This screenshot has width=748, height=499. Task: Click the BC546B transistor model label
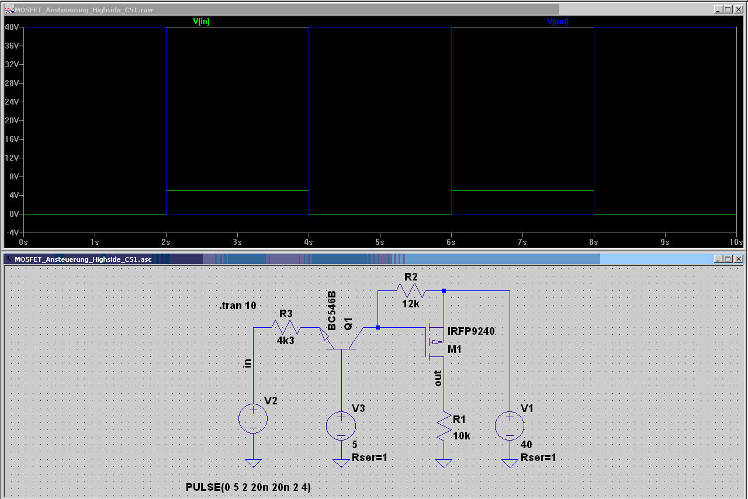click(x=332, y=310)
